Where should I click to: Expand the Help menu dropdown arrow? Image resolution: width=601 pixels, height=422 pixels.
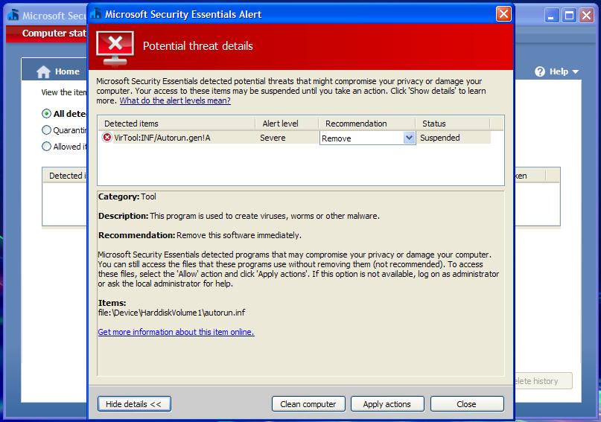pyautogui.click(x=576, y=72)
